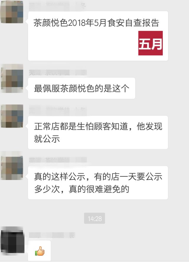Click the report title text 食安自查报告
Screen dimensions: 189x262
point(133,23)
